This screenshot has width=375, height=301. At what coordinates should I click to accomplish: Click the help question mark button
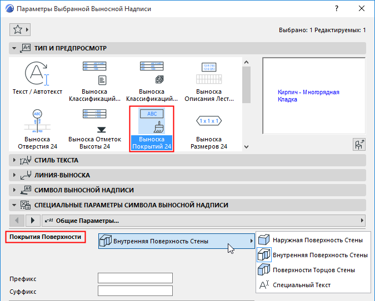[337, 9]
